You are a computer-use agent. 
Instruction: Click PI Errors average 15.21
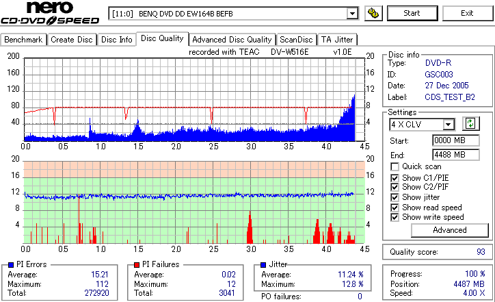coord(100,275)
